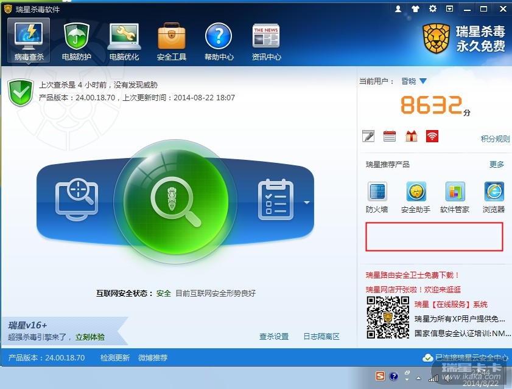The width and height of the screenshot is (512, 389).
Task: Open the skin shirt icon
Action: coord(415,9)
